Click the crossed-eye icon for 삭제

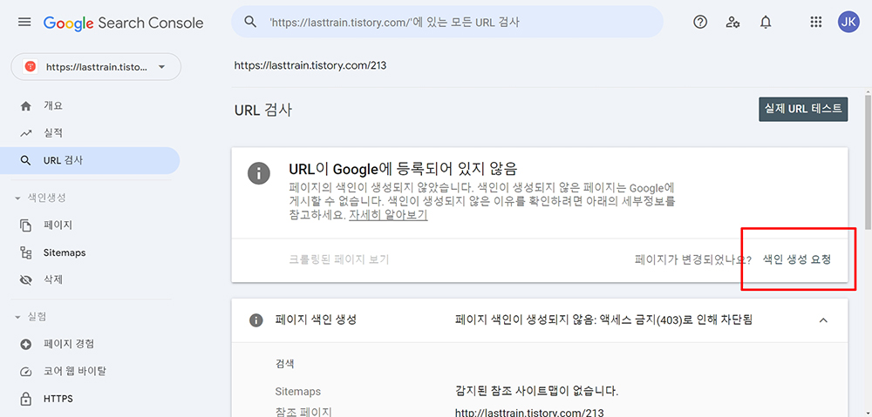coord(25,279)
